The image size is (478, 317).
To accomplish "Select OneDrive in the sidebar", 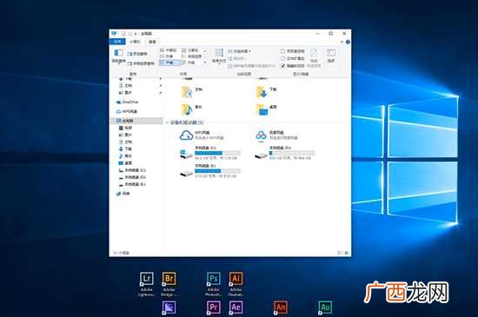I will click(x=127, y=102).
